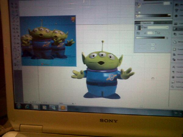Select the three-aliens reference photo on the canvas
Image resolution: width=183 pixels, height=137 pixels.
[48, 41]
